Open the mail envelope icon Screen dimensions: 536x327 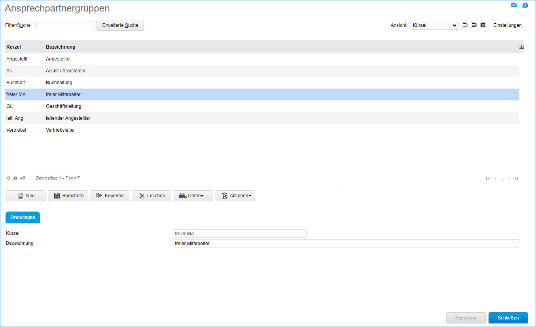pos(513,5)
